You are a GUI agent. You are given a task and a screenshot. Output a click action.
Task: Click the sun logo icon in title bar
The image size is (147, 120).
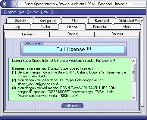[5, 4]
